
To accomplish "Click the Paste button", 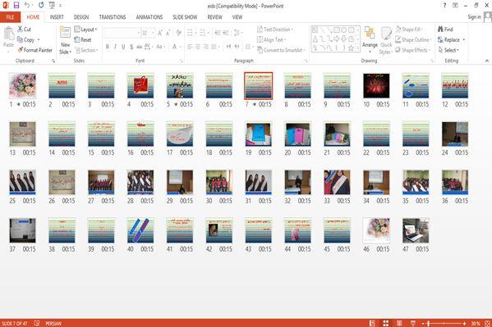I will coord(8,37).
